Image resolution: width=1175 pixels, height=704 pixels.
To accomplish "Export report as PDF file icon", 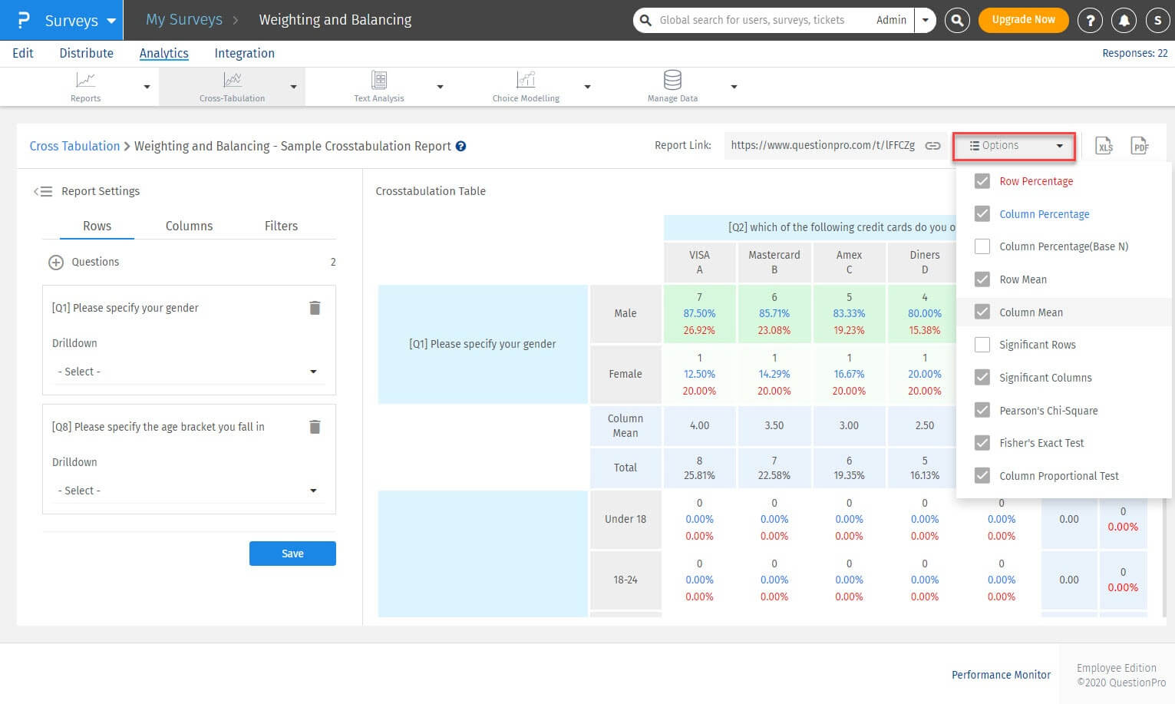I will [1140, 146].
